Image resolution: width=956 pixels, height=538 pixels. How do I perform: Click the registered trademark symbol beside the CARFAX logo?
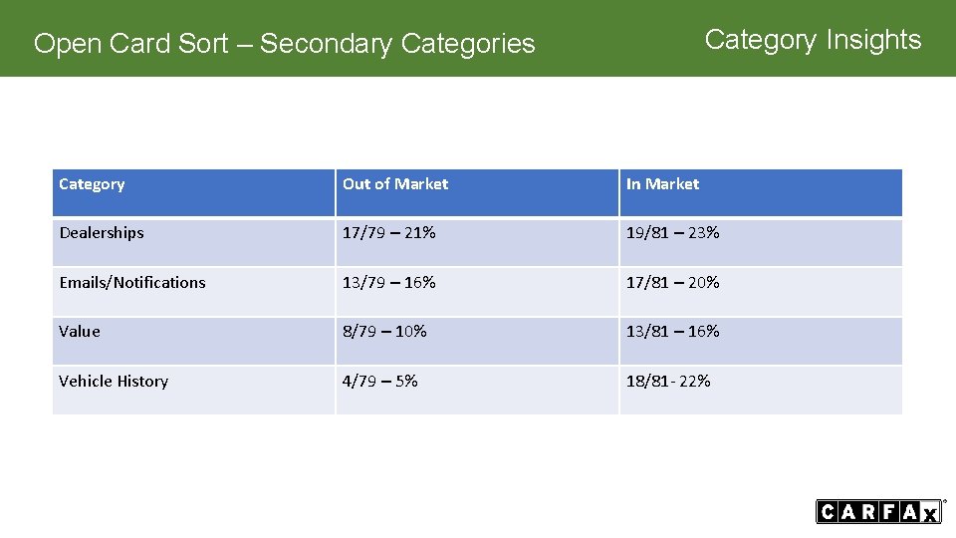pos(944,503)
